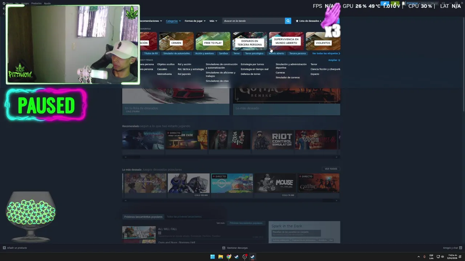Click the Mundo abierto tag

click(x=276, y=53)
